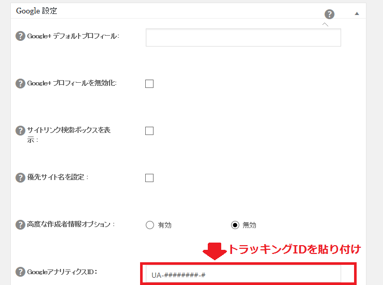Click the small up chevron below header help

325,24
